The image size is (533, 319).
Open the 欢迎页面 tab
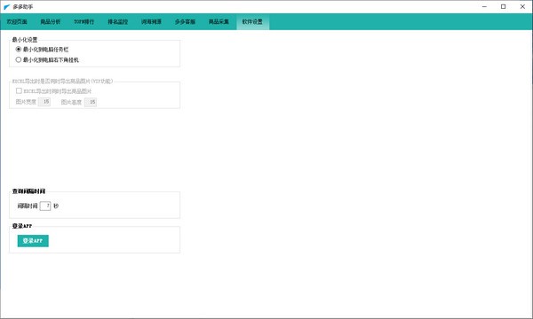(17, 21)
